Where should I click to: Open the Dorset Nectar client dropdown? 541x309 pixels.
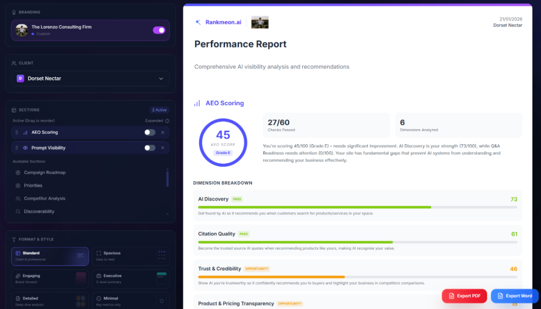[90, 78]
